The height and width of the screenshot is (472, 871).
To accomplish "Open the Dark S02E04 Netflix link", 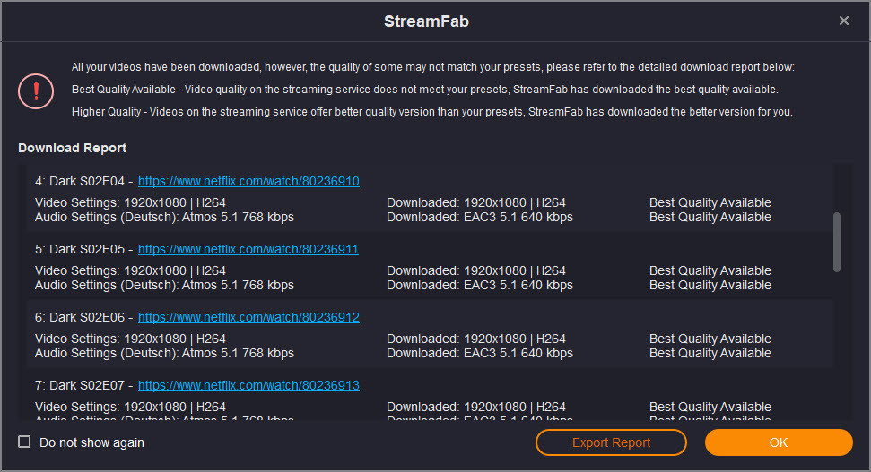I will tap(248, 182).
